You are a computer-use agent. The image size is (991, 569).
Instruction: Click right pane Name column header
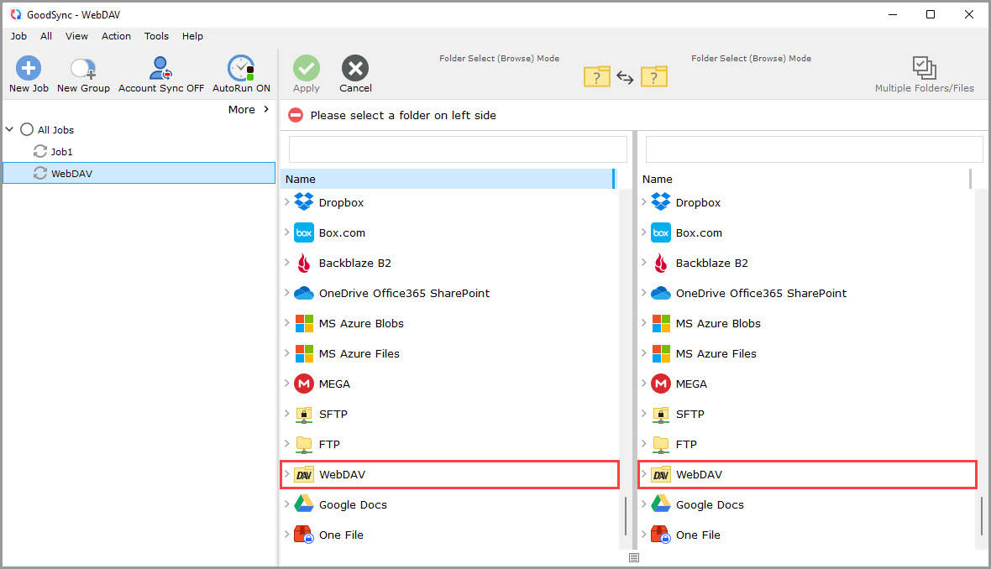click(804, 179)
